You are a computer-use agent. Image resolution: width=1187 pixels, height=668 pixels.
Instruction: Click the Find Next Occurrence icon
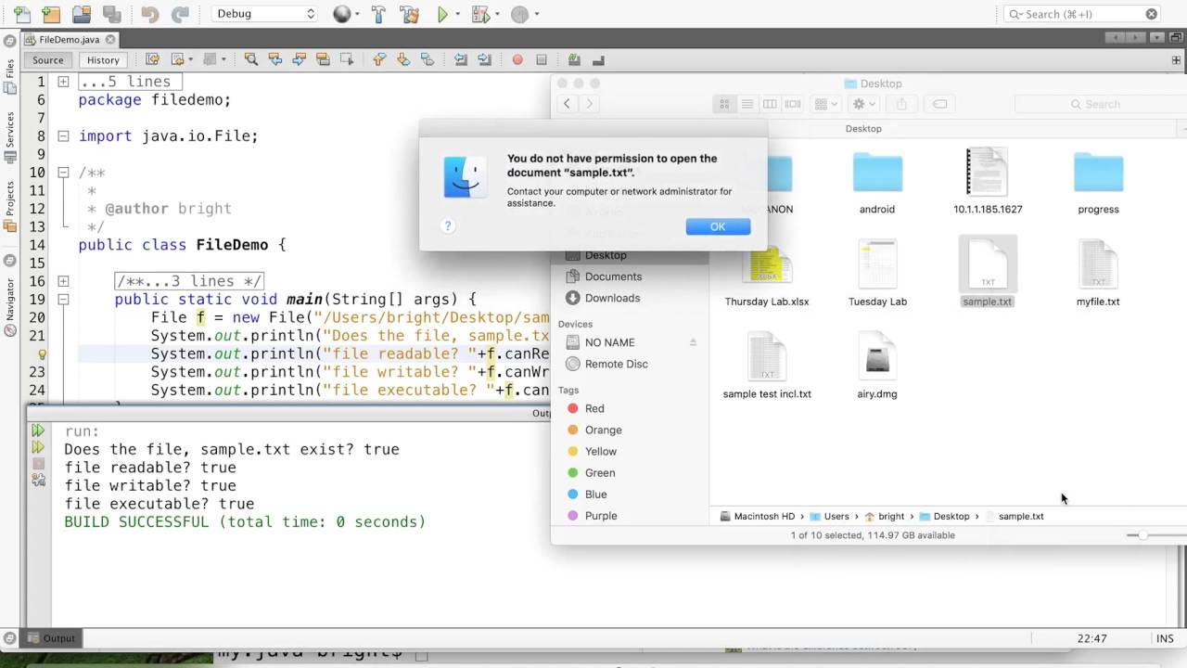click(299, 59)
